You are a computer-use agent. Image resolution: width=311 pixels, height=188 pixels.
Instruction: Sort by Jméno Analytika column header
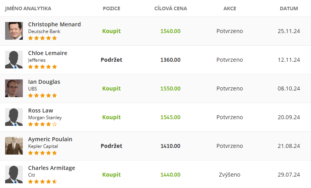coord(28,9)
